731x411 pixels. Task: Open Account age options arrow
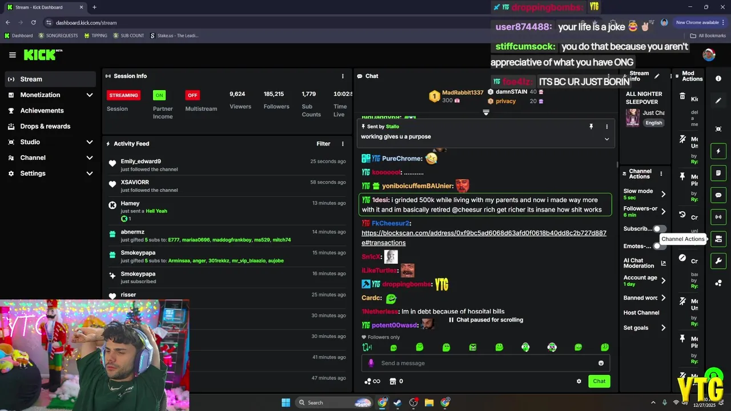coord(663,281)
